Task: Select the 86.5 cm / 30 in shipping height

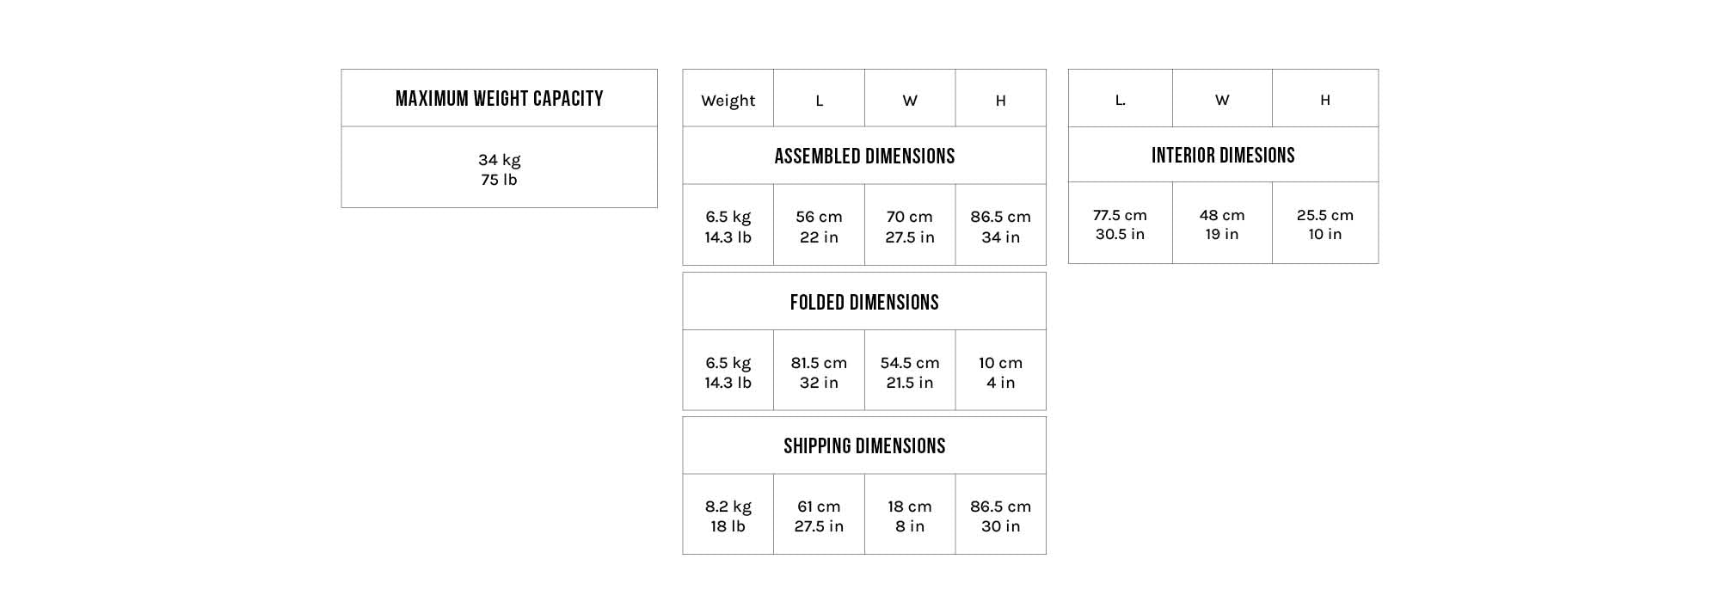Action: click(x=1000, y=516)
